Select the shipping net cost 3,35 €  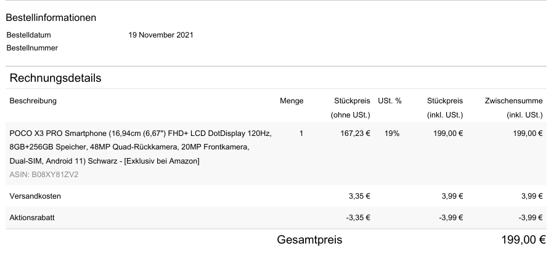tap(359, 197)
